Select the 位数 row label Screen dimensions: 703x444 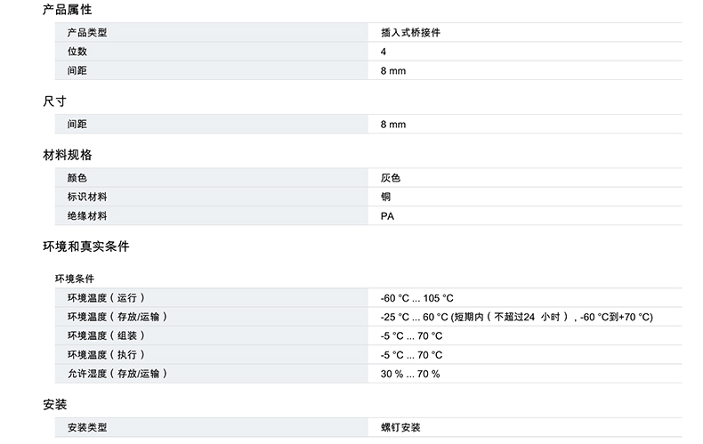(77, 52)
